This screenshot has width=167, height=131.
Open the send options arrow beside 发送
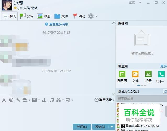[112, 127]
